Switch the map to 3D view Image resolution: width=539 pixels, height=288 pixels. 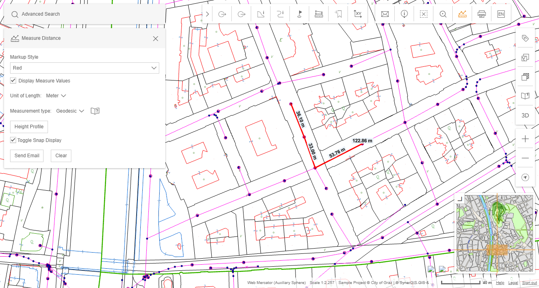point(525,115)
